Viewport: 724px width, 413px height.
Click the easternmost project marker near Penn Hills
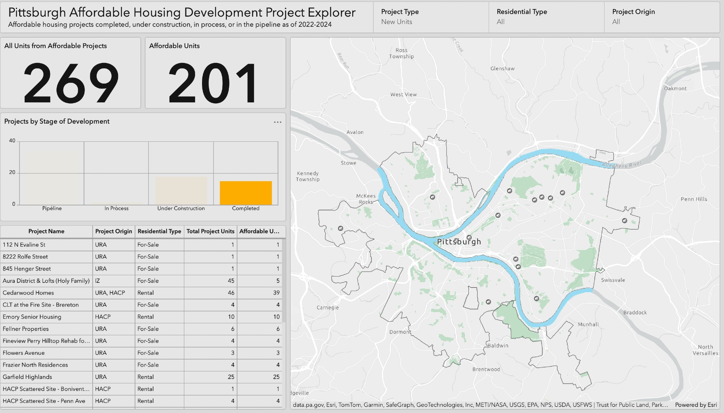[624, 221]
